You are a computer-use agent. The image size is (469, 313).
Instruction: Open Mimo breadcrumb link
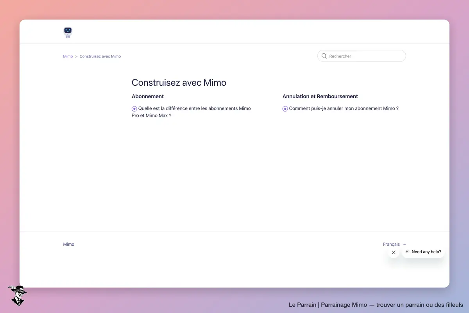click(68, 56)
